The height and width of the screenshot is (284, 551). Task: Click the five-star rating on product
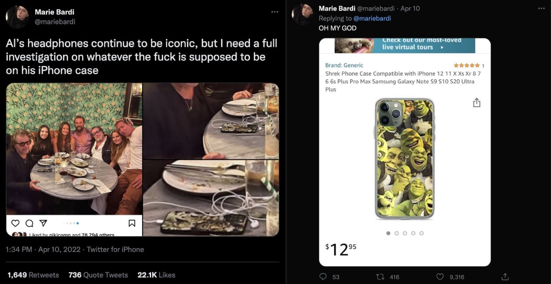click(467, 65)
